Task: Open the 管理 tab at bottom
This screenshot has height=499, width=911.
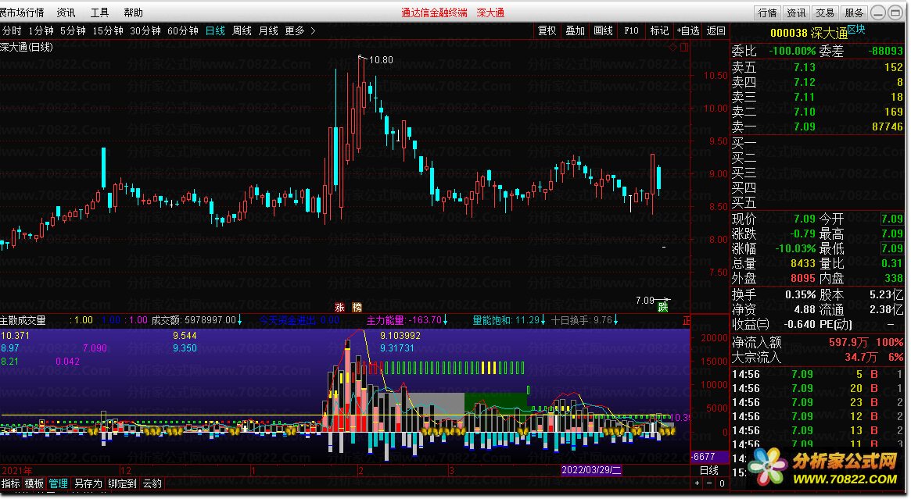Action: click(58, 483)
